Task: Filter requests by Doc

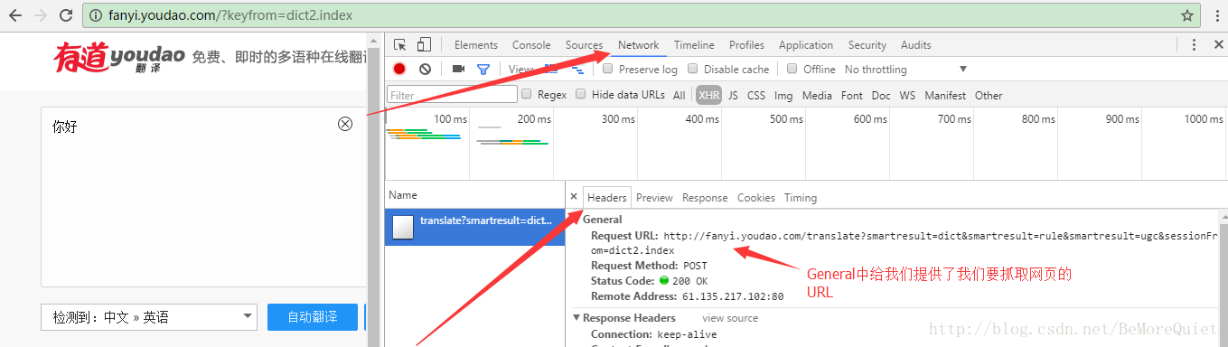Action: 881,95
